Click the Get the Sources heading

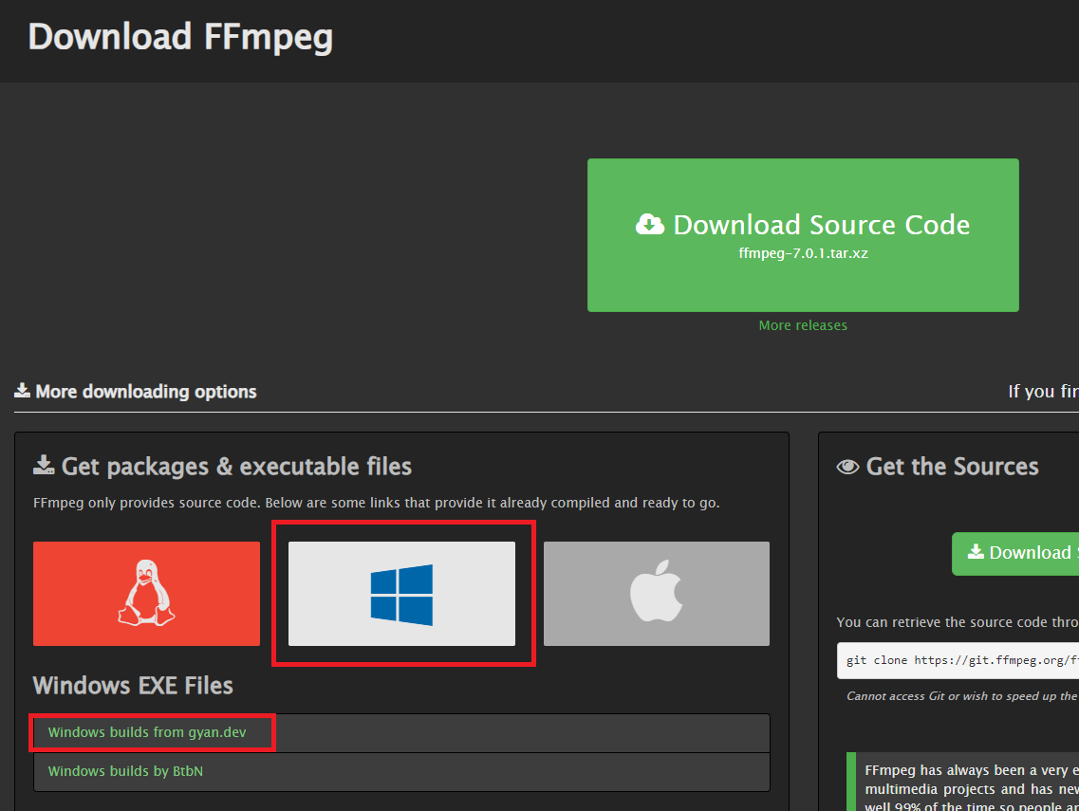coord(953,467)
